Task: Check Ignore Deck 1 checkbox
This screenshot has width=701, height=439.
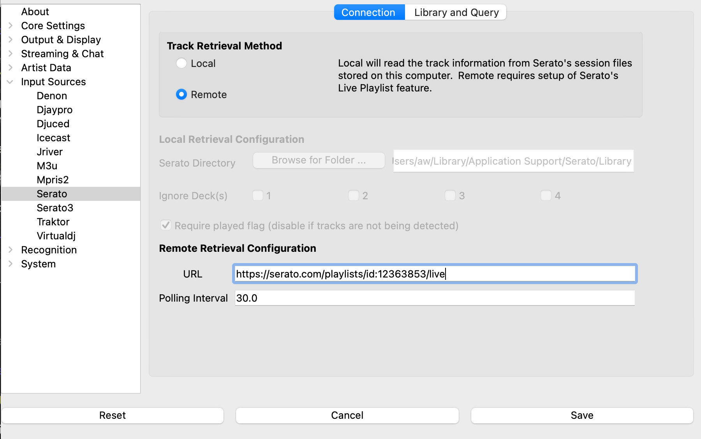Action: [x=258, y=195]
